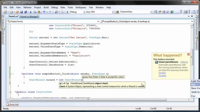Open the ColumnView find combo box
Viewport: 200px width, 112px height.
(x=151, y=12)
